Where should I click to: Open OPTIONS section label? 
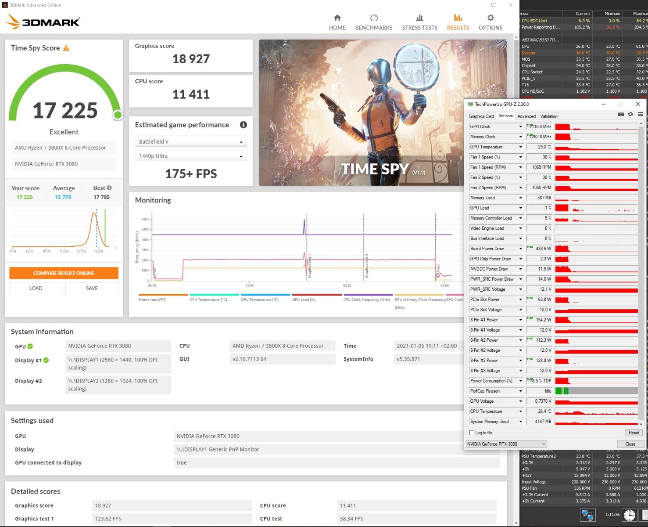490,28
